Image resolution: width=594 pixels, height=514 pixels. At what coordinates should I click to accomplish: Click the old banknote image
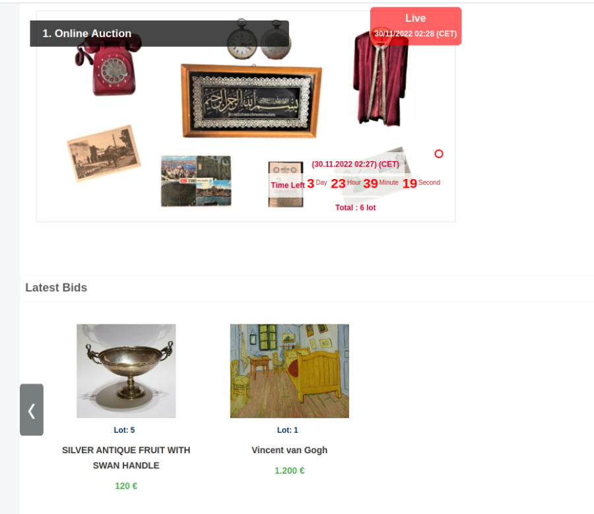286,184
